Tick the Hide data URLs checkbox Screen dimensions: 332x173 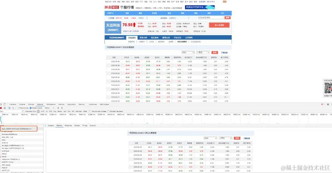pos(23,111)
